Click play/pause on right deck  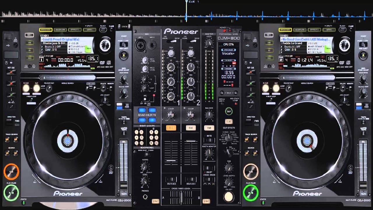pos(251,192)
